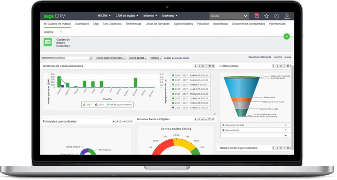Switch to the Incidencias tab
Viewport: 337px width, 180px height.
tap(221, 24)
